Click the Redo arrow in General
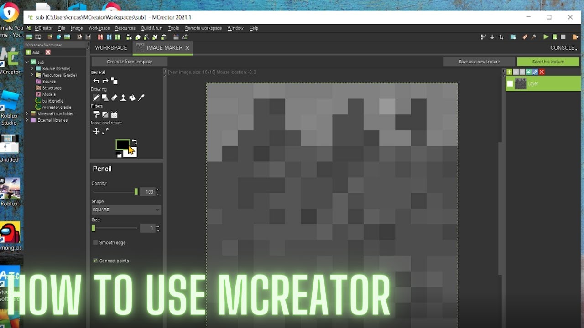The image size is (584, 328). coord(105,81)
